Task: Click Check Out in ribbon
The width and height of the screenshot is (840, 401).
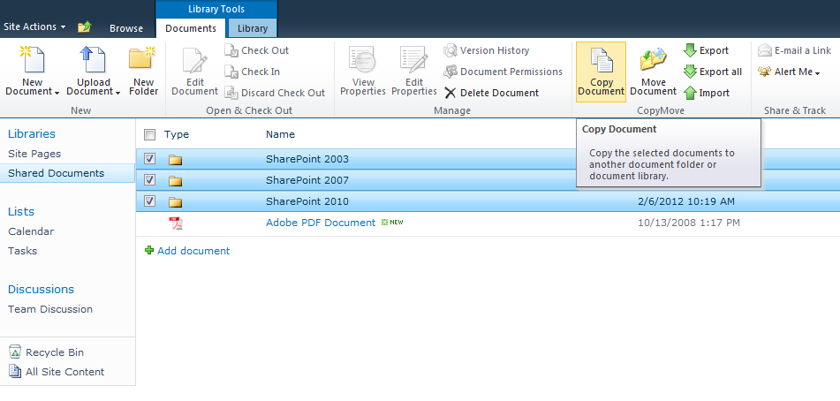Action: 257,51
